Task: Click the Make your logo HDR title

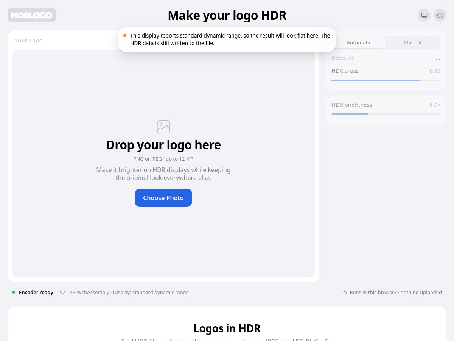Action: tap(227, 16)
